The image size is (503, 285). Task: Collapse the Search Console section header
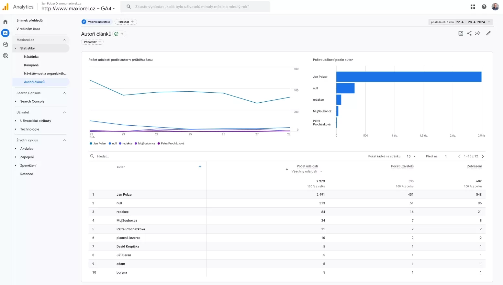(64, 93)
